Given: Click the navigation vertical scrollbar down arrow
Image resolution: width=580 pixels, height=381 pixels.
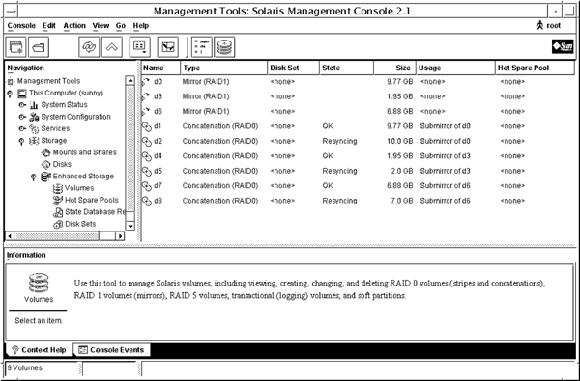Looking at the screenshot, I should click(x=130, y=226).
